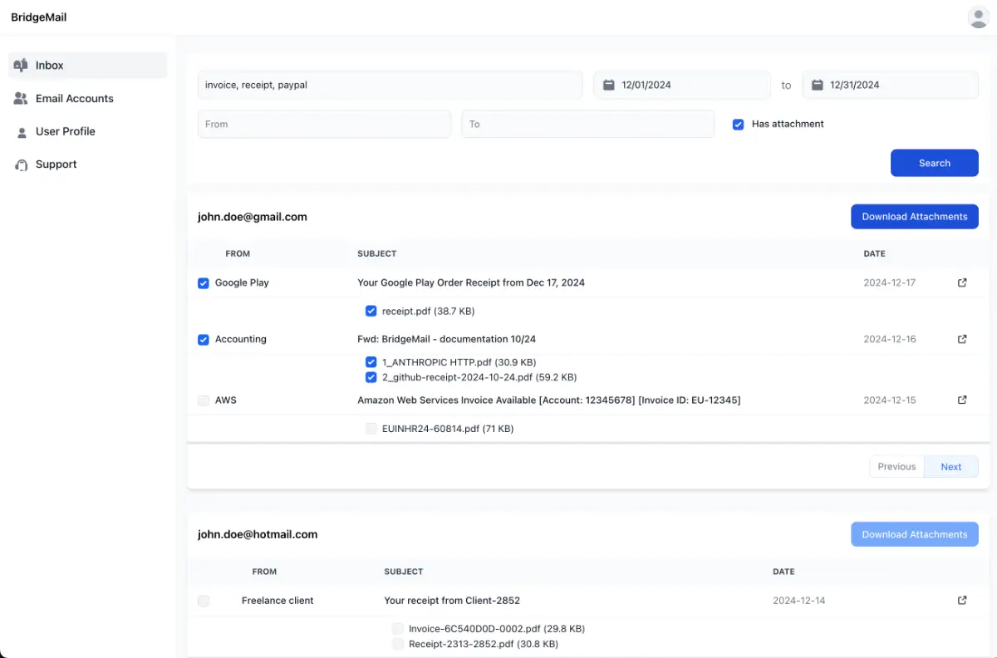Image resolution: width=997 pixels, height=658 pixels.
Task: Open AWS invoice email external link icon
Action: coord(962,400)
